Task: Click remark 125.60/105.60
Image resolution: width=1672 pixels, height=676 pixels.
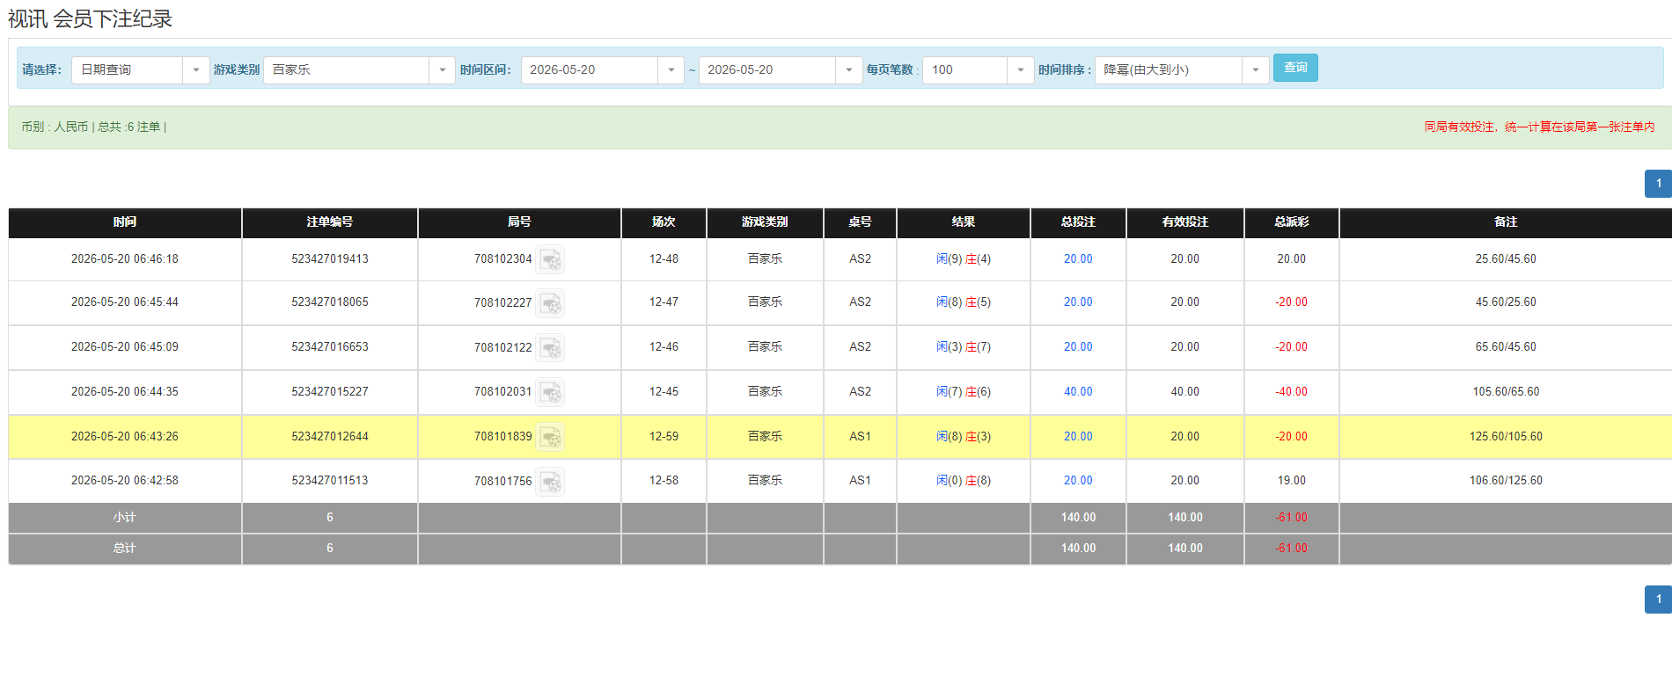Action: (1506, 437)
